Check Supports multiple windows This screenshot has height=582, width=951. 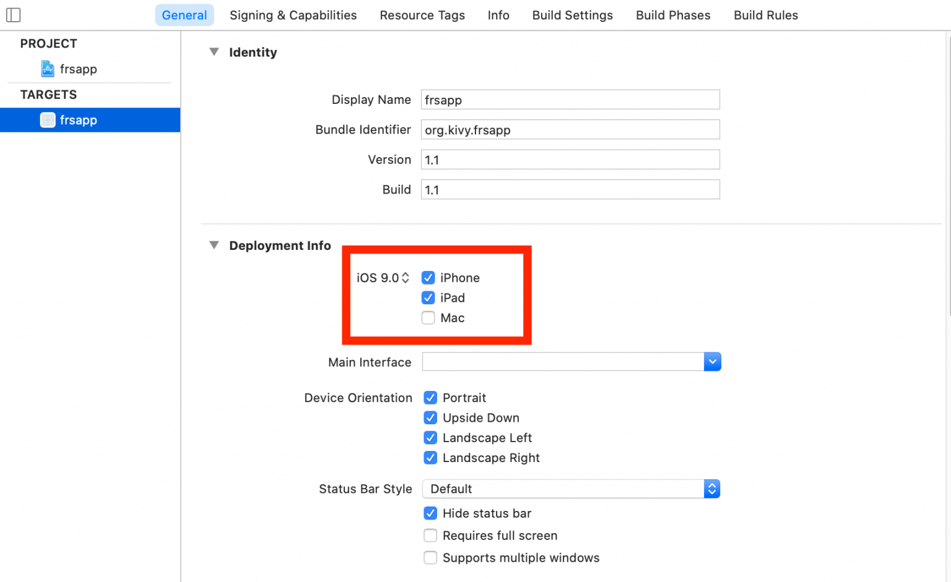point(430,557)
